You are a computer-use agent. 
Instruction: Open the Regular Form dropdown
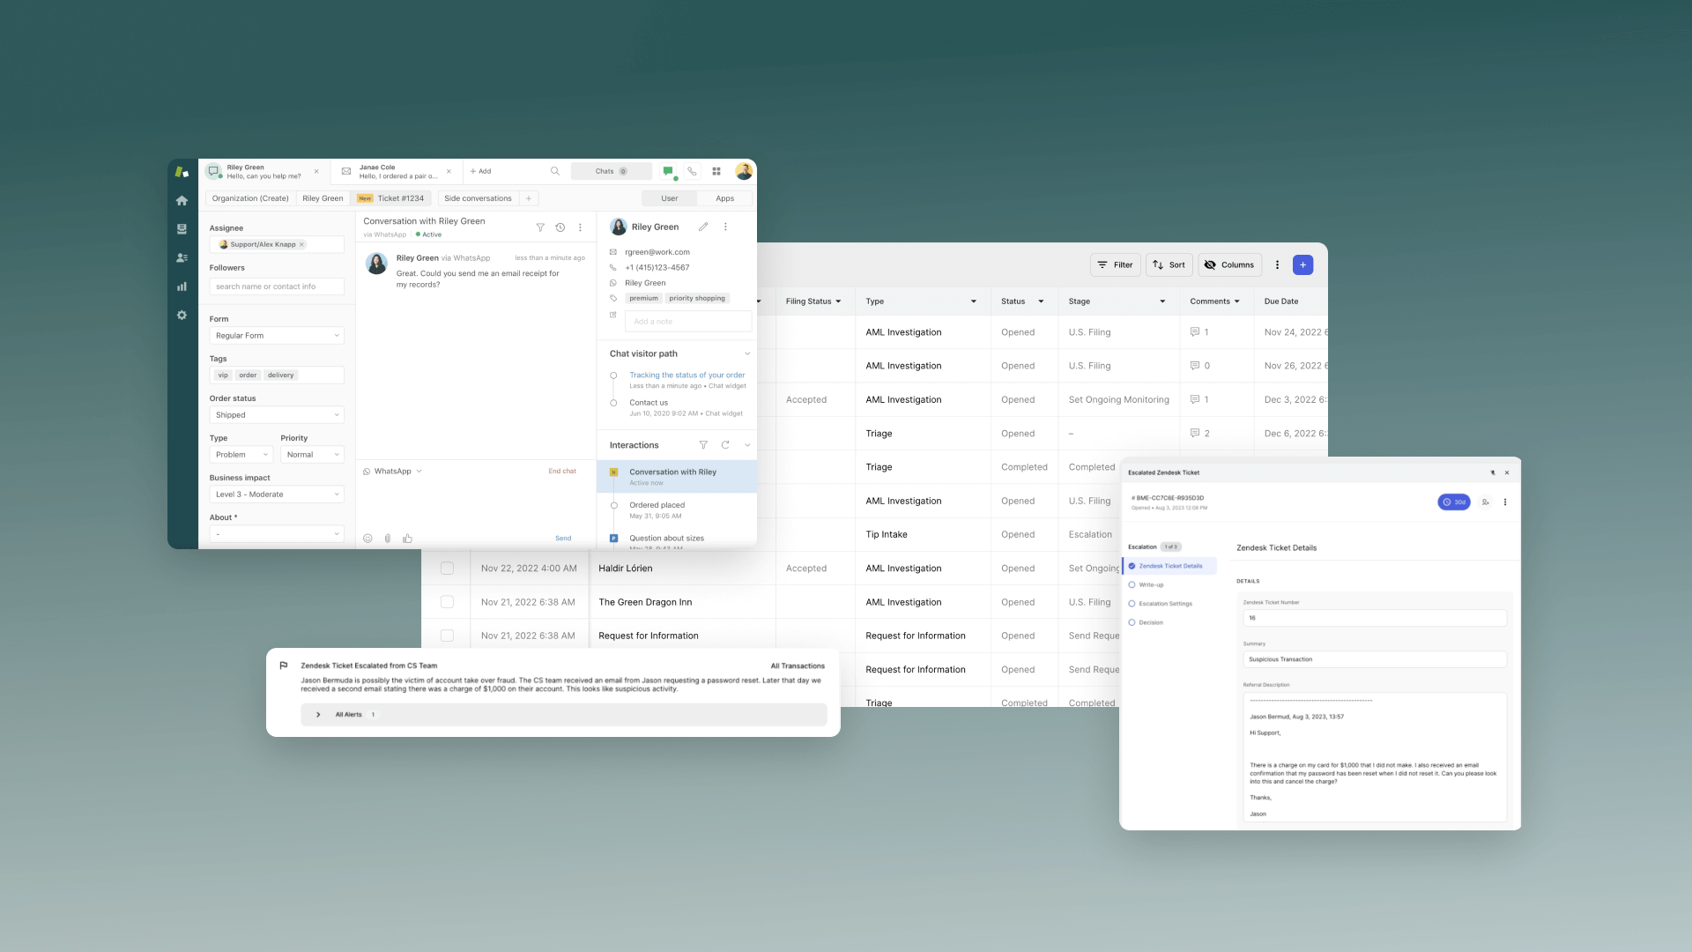[276, 336]
